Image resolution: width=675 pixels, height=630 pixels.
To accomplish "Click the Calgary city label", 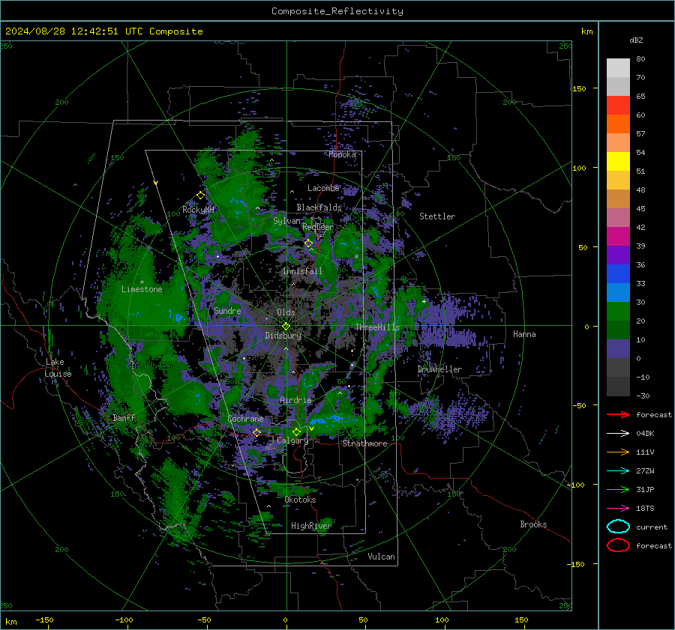I will point(292,440).
